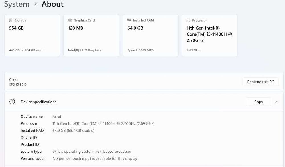Go back to System breadcrumb

coord(17,4)
